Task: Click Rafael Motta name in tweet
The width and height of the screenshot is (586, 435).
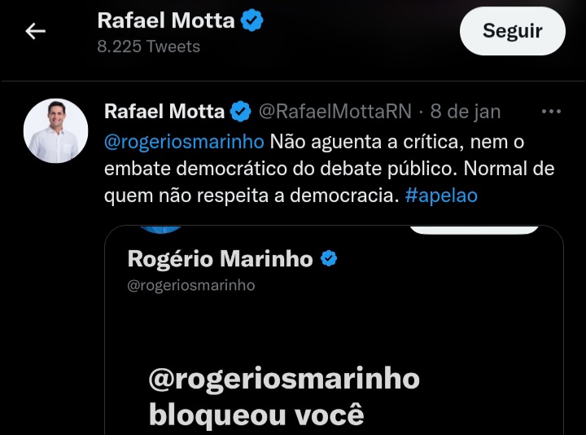Action: point(164,112)
